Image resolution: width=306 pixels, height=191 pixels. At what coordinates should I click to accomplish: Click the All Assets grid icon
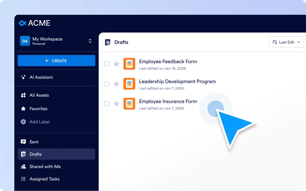[x=23, y=95]
